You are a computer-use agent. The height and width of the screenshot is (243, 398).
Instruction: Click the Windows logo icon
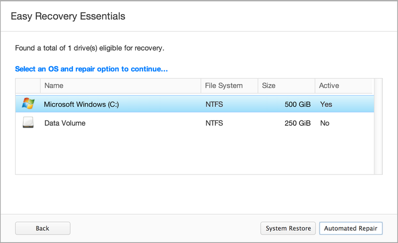click(28, 104)
